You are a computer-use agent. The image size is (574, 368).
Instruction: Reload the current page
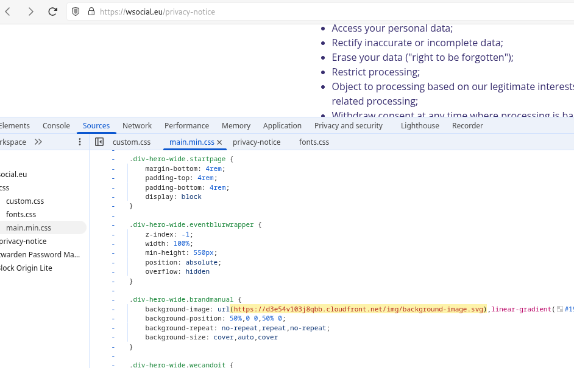pyautogui.click(x=53, y=12)
